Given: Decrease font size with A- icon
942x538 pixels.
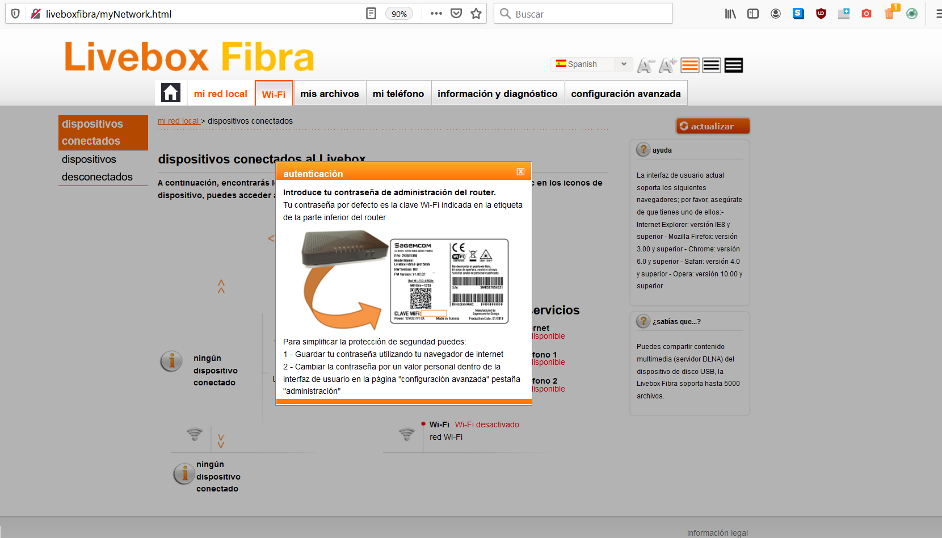Looking at the screenshot, I should pyautogui.click(x=646, y=66).
